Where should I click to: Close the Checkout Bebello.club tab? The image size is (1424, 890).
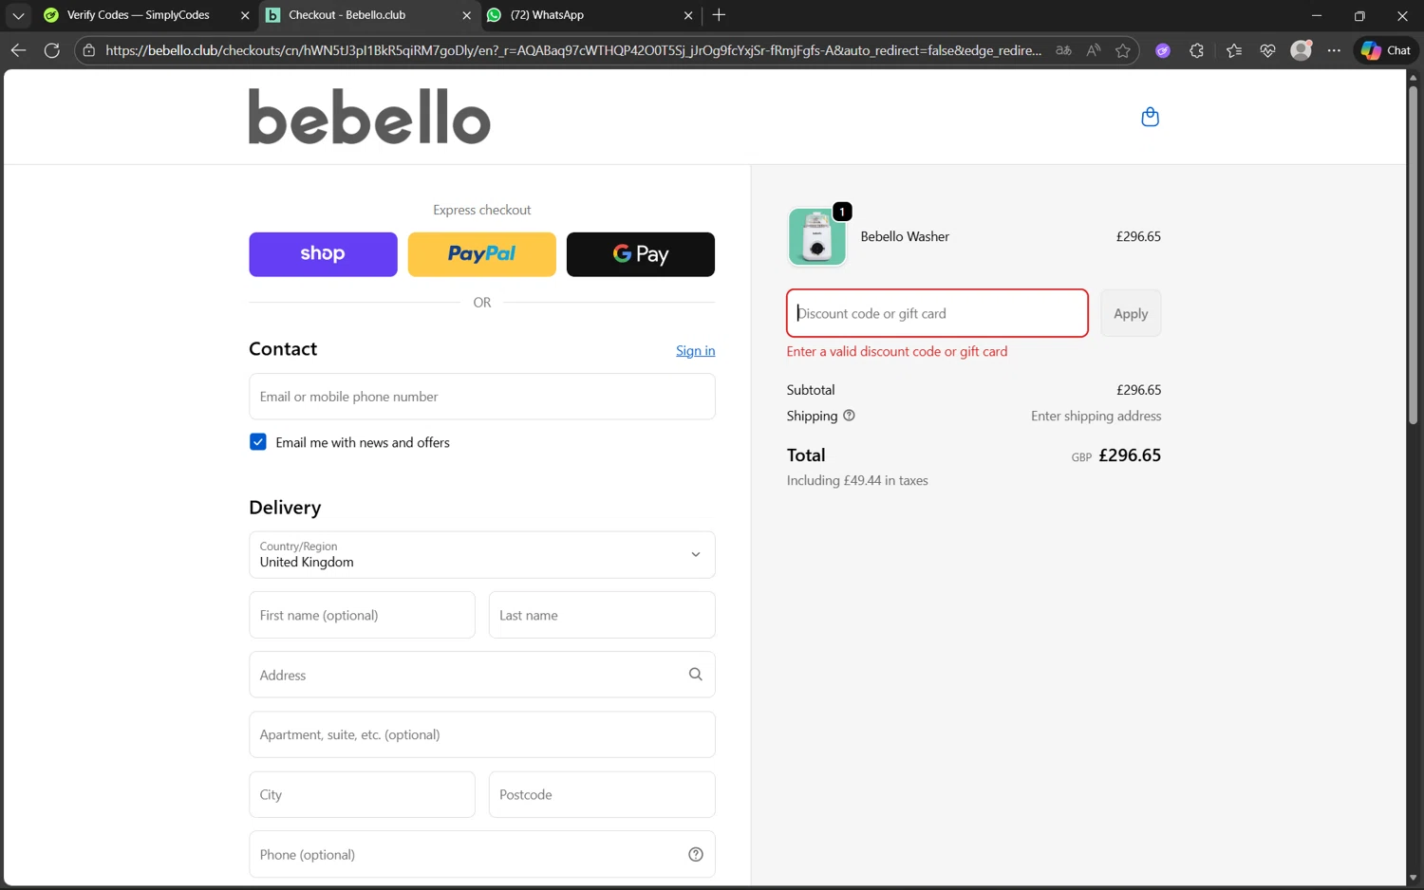tap(466, 15)
